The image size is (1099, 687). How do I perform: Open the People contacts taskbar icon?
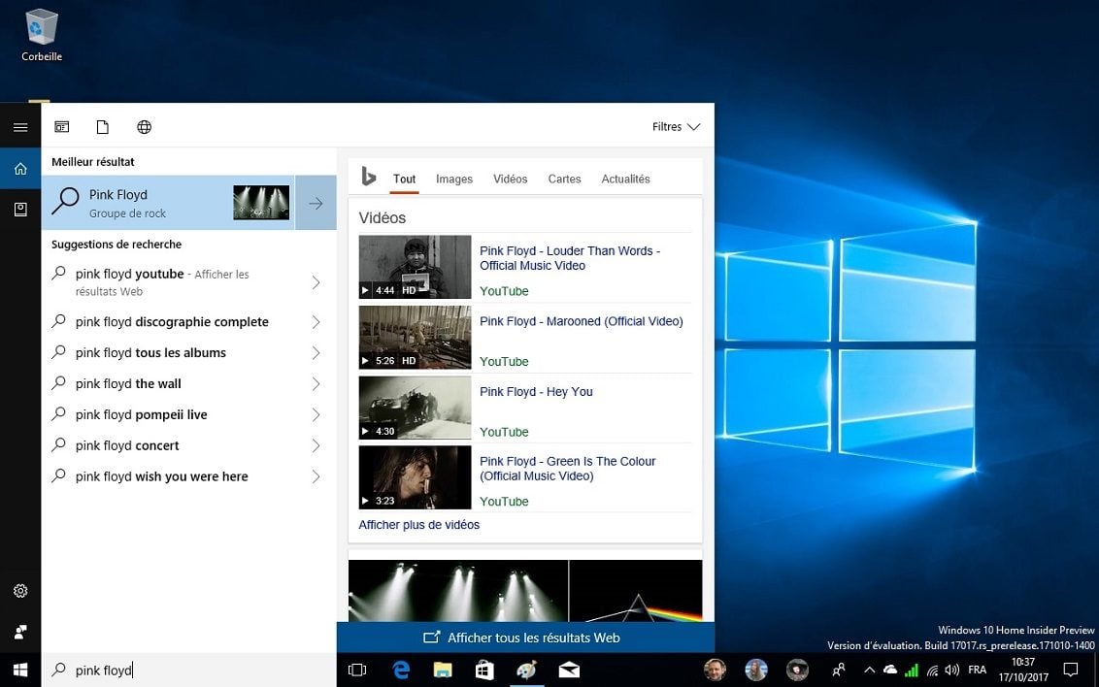(838, 671)
